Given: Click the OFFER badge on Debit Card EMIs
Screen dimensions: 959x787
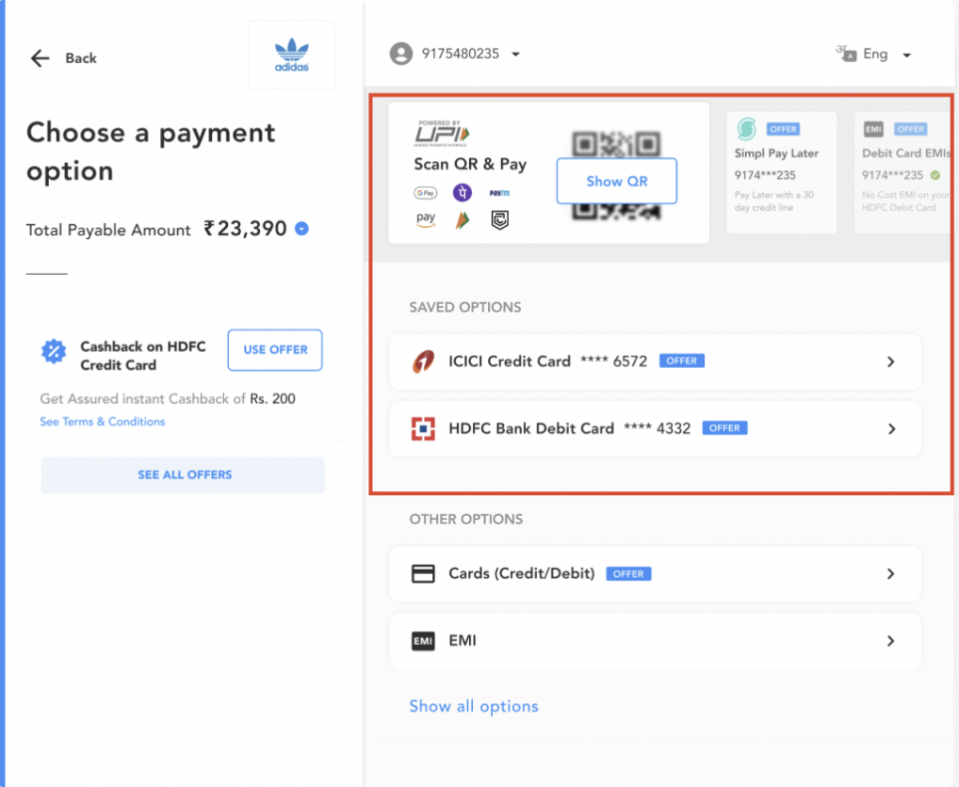Looking at the screenshot, I should [911, 130].
